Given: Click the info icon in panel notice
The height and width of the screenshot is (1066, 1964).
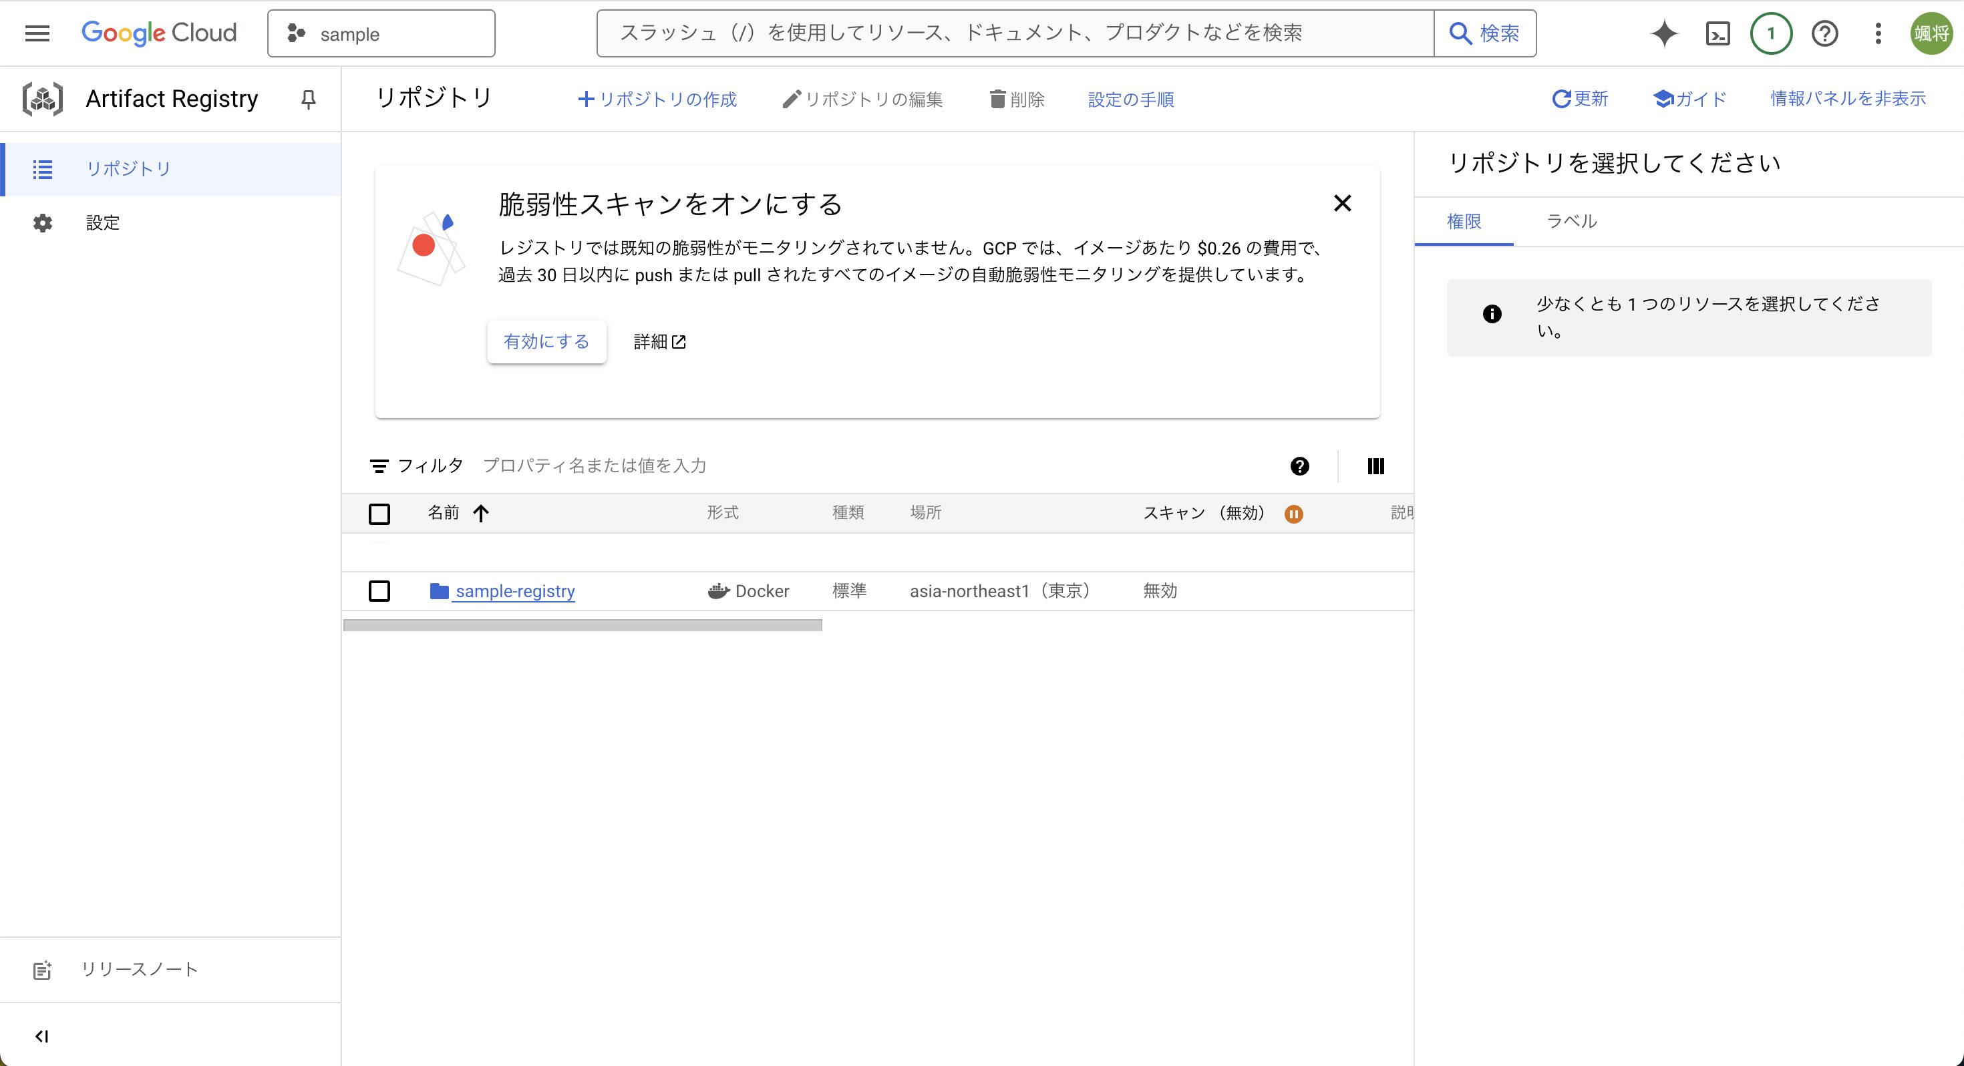Looking at the screenshot, I should [x=1492, y=314].
